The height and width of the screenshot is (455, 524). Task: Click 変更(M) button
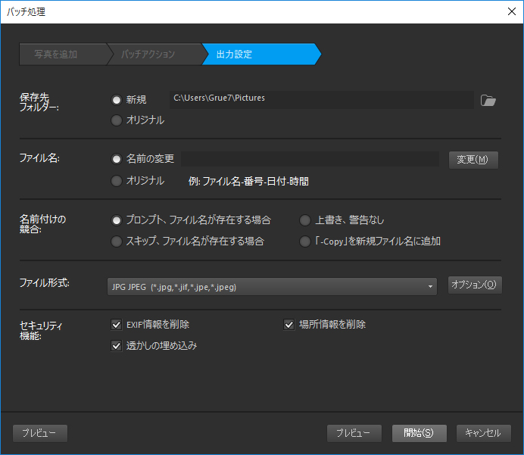(473, 160)
